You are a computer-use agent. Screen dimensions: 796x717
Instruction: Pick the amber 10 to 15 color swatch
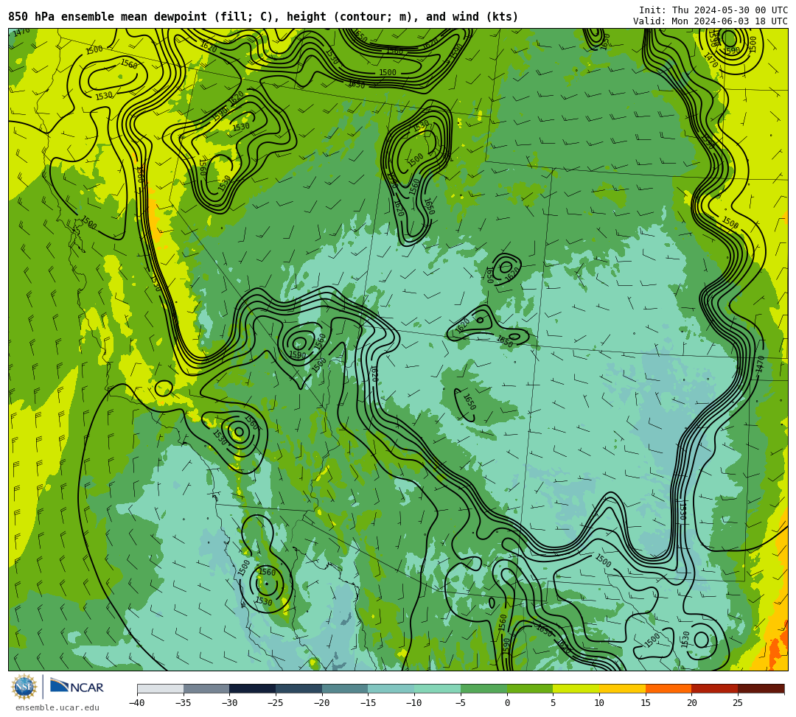[x=622, y=688]
